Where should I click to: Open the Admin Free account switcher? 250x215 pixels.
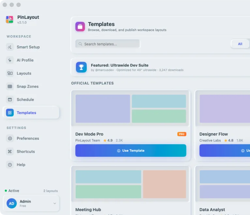[31, 204]
